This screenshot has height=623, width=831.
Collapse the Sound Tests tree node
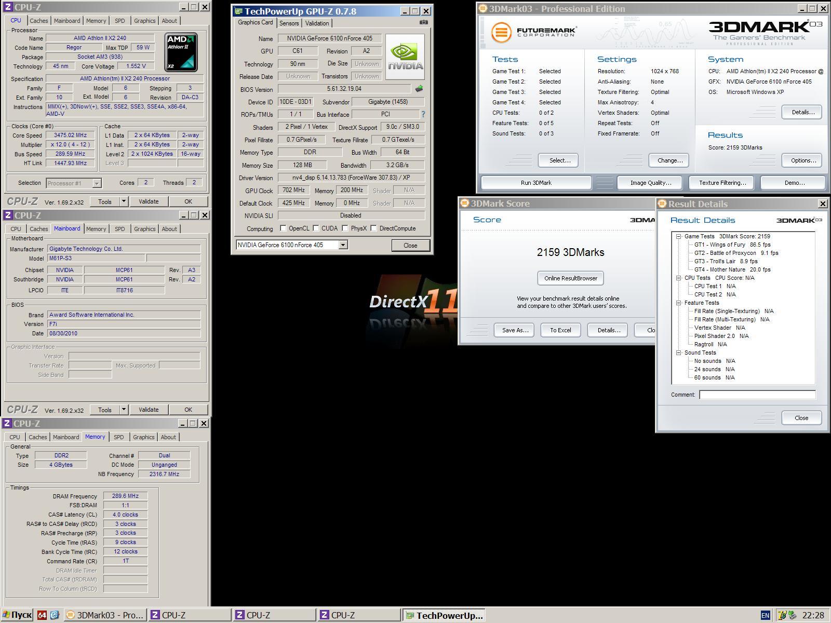coord(678,353)
